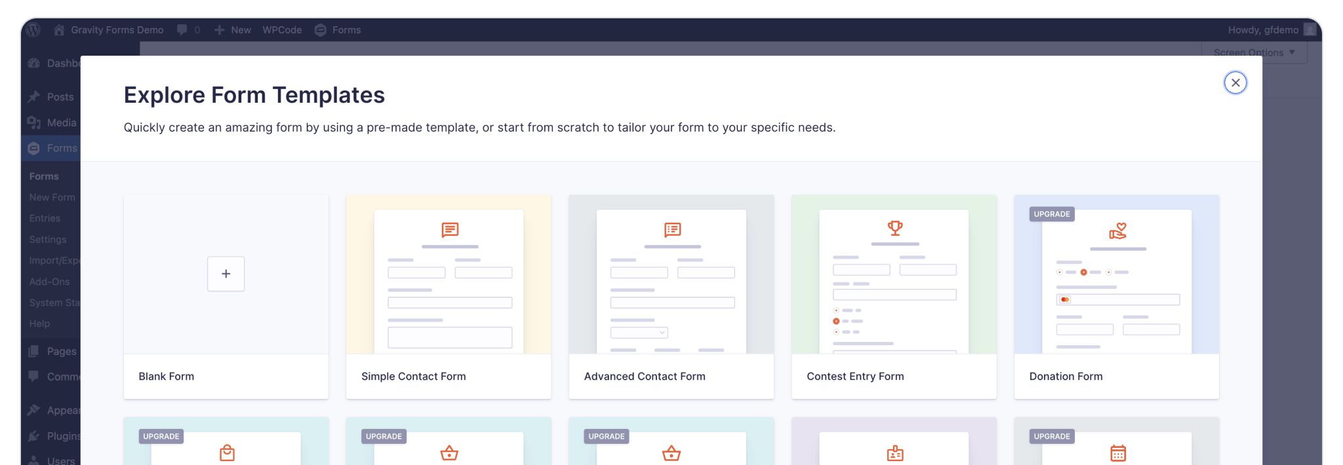Click the shopping bag template icon
1343x465 pixels.
(x=227, y=453)
